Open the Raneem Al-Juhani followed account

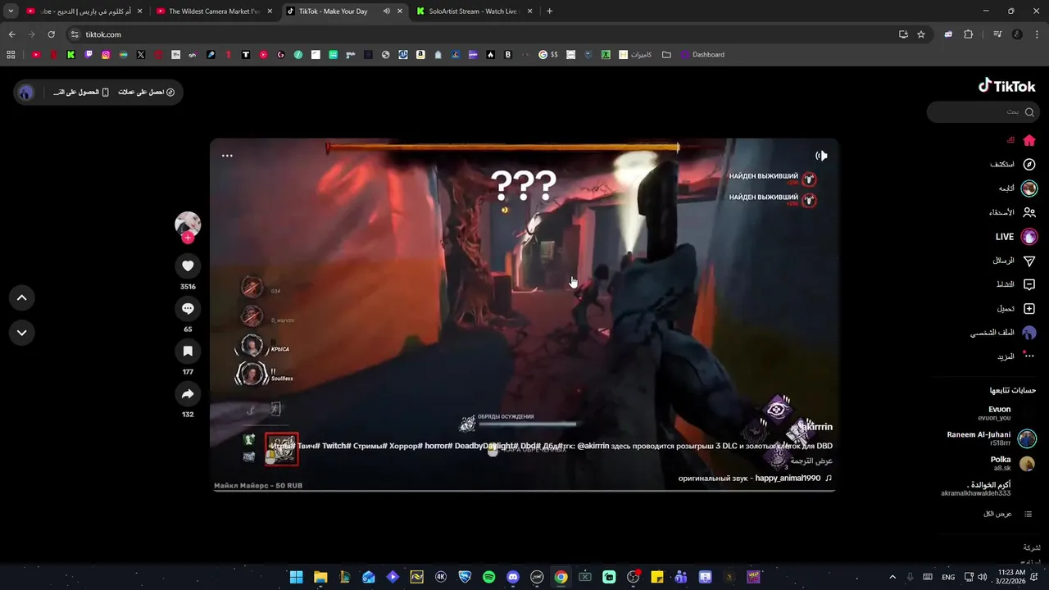tap(992, 438)
